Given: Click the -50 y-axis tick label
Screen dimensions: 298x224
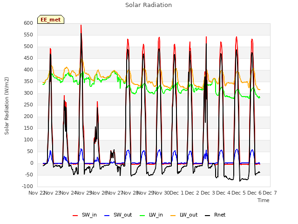Looking at the screenshot, I should (x=28, y=175).
